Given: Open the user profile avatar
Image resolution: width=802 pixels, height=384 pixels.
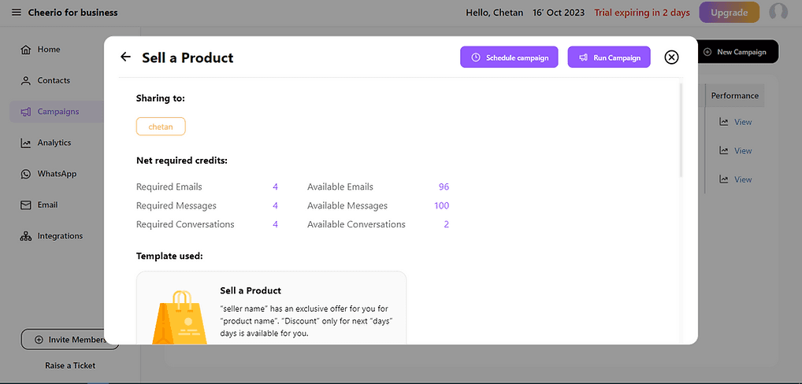Looking at the screenshot, I should point(778,13).
